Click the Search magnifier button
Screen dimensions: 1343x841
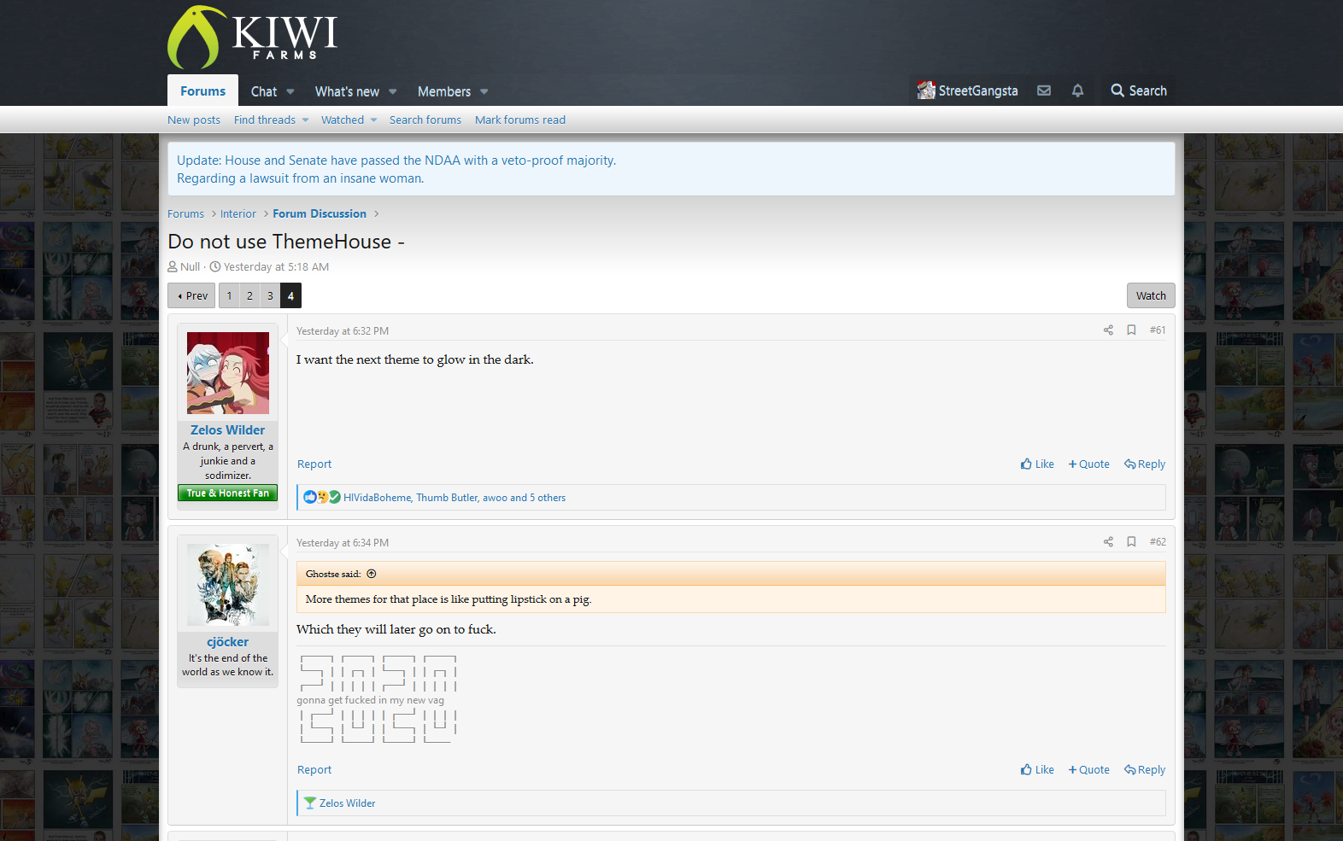coord(1138,91)
